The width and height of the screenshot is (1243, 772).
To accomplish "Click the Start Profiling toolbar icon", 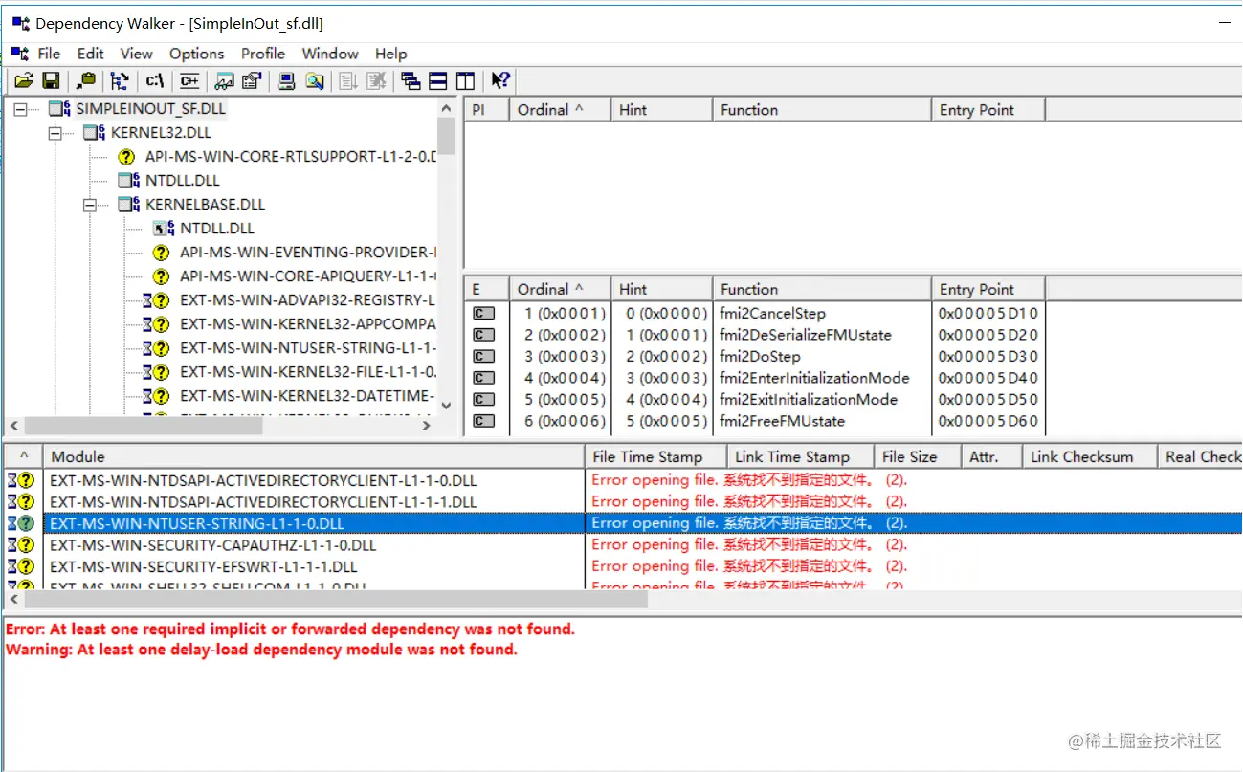I will tap(349, 81).
